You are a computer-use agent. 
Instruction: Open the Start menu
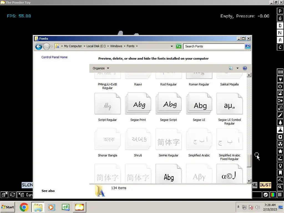[x=7, y=207]
